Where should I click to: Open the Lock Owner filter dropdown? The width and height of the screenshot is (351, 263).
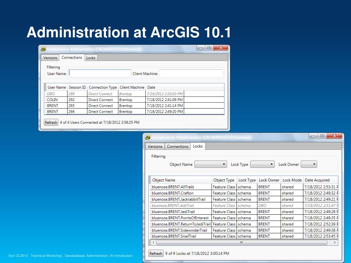(309, 164)
